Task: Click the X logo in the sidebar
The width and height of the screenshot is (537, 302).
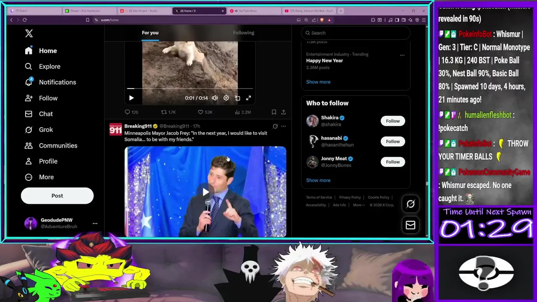Action: (29, 34)
